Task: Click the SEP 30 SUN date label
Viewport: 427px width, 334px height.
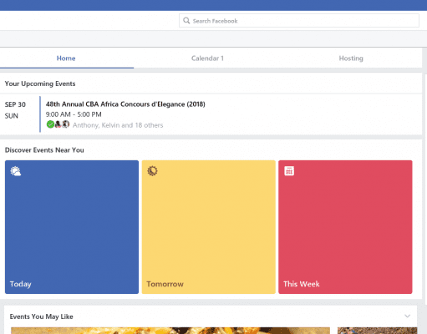Action: click(x=15, y=110)
